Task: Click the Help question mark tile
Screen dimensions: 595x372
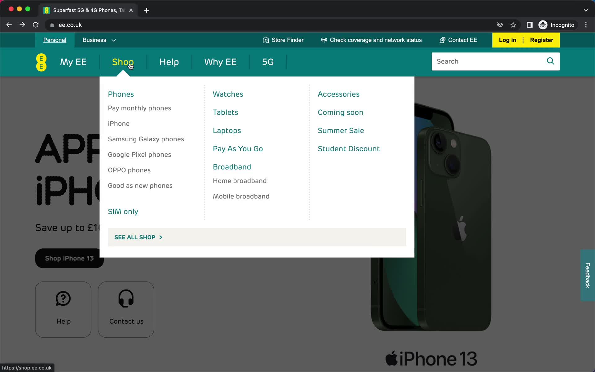Action: coord(63,309)
